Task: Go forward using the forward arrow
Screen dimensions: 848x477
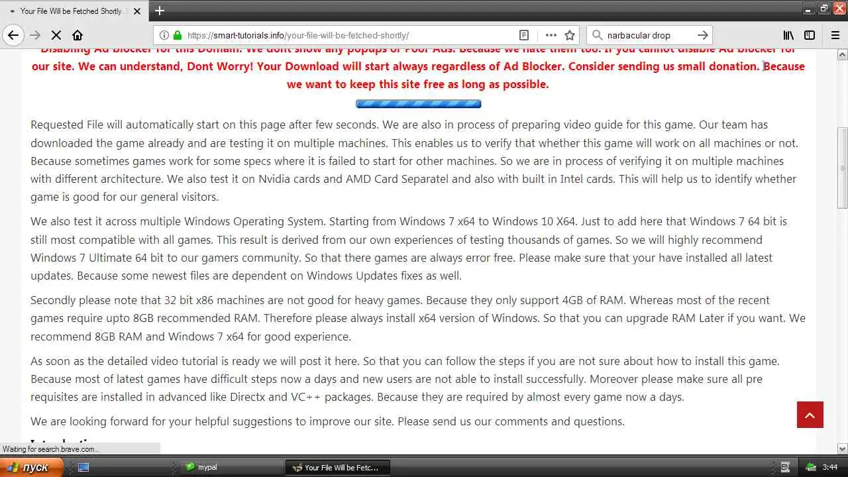Action: point(35,35)
